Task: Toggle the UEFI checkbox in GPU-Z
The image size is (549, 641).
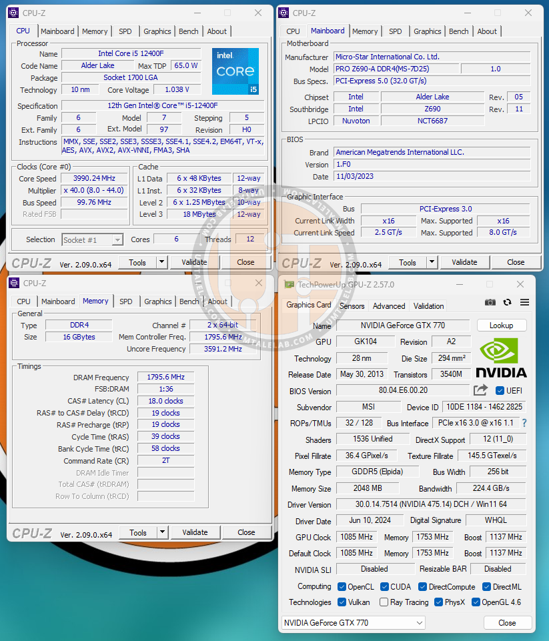Action: (500, 391)
